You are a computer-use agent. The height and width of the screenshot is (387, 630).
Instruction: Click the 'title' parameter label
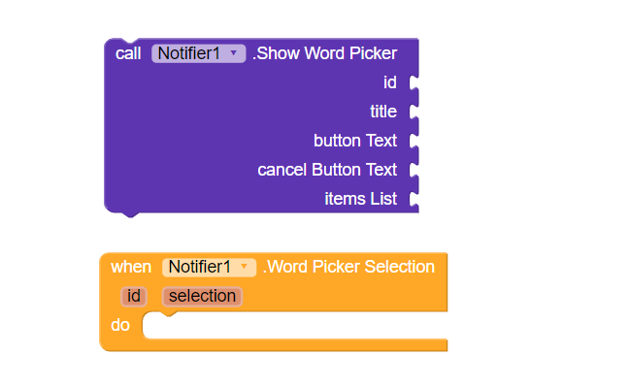click(x=383, y=112)
